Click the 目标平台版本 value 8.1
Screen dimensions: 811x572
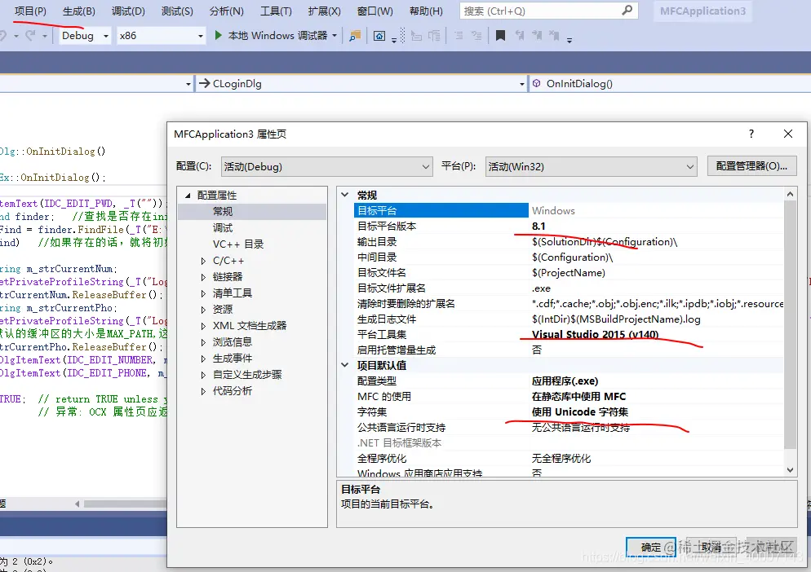point(538,226)
